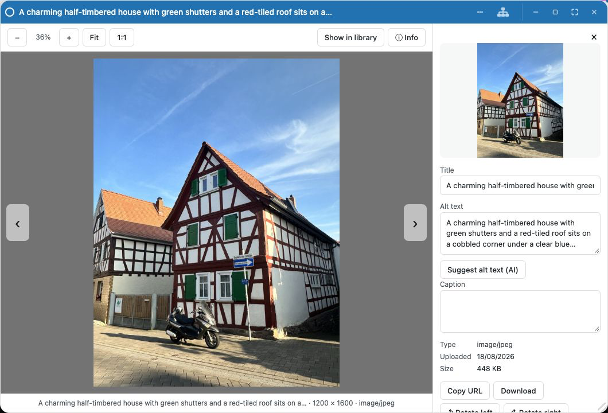Grab the Alt text textarea resize handle
The height and width of the screenshot is (413, 608).
(597, 251)
